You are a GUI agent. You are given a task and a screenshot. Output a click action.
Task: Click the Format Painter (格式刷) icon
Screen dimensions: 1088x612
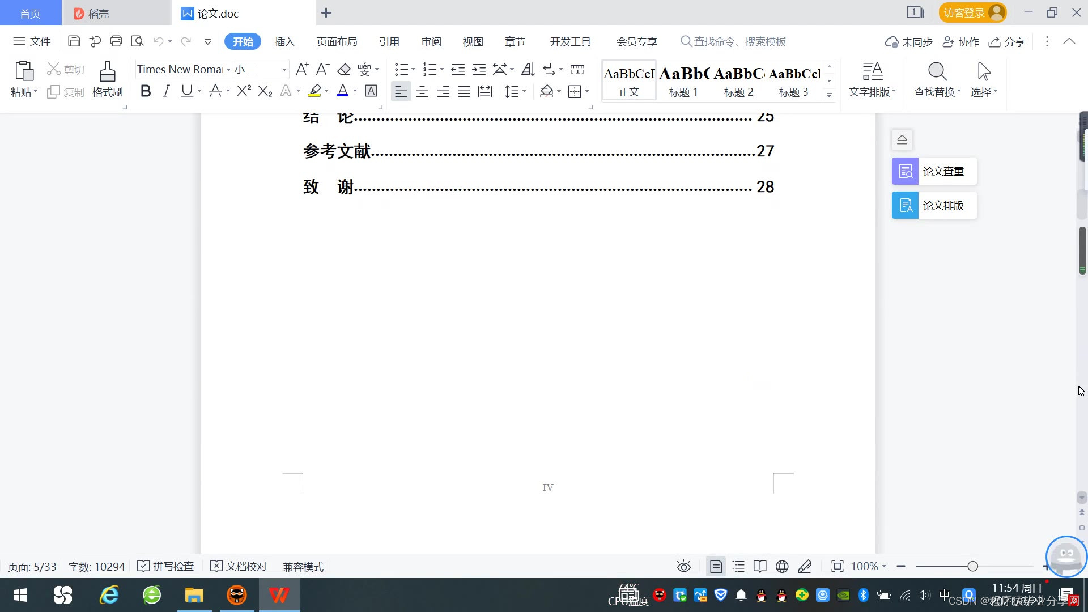point(107,73)
